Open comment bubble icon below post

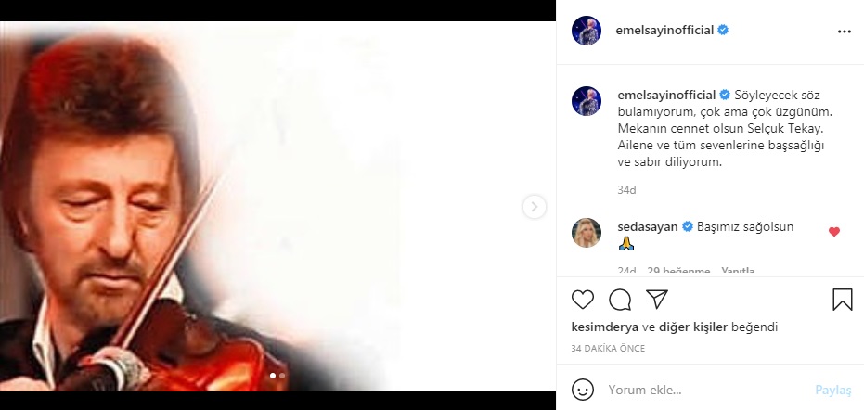point(620,300)
